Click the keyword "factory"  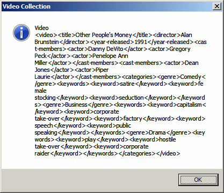point(133,118)
